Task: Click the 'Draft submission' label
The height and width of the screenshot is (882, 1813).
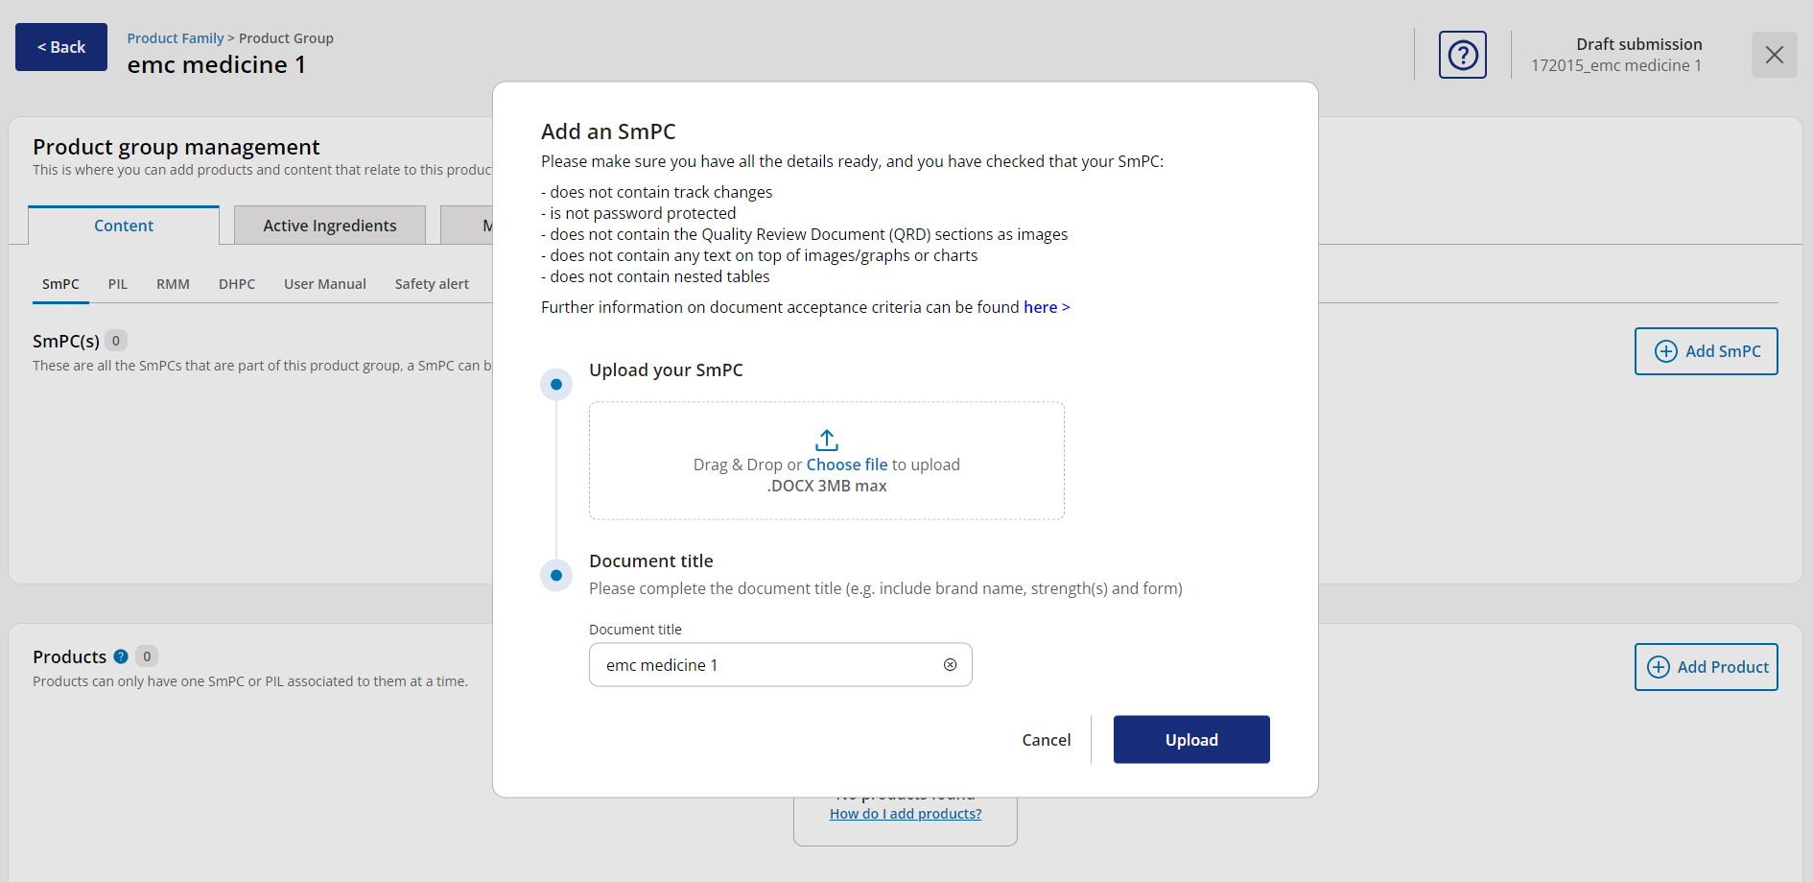Action: [x=1638, y=44]
